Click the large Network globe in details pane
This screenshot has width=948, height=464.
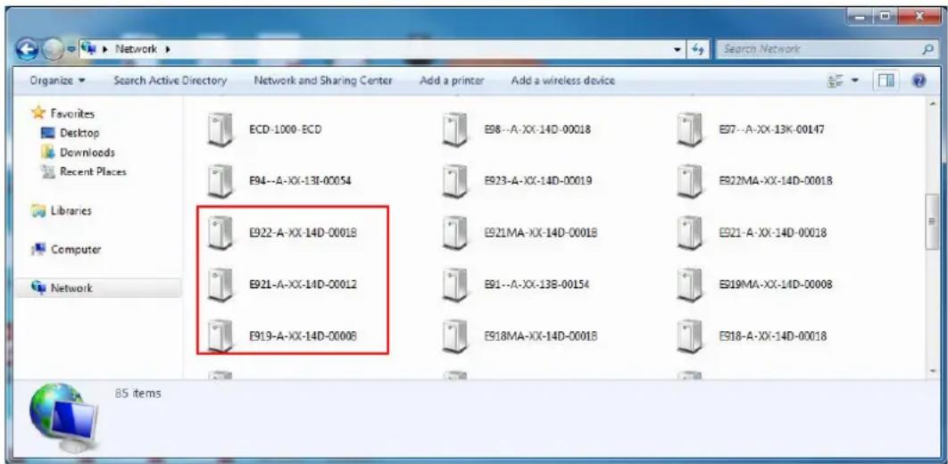pos(64,417)
